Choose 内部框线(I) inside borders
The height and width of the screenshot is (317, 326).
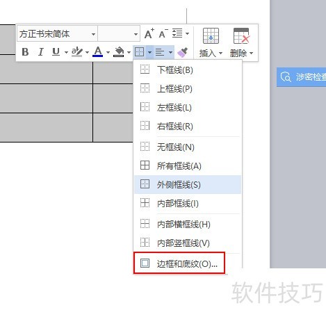(x=188, y=204)
